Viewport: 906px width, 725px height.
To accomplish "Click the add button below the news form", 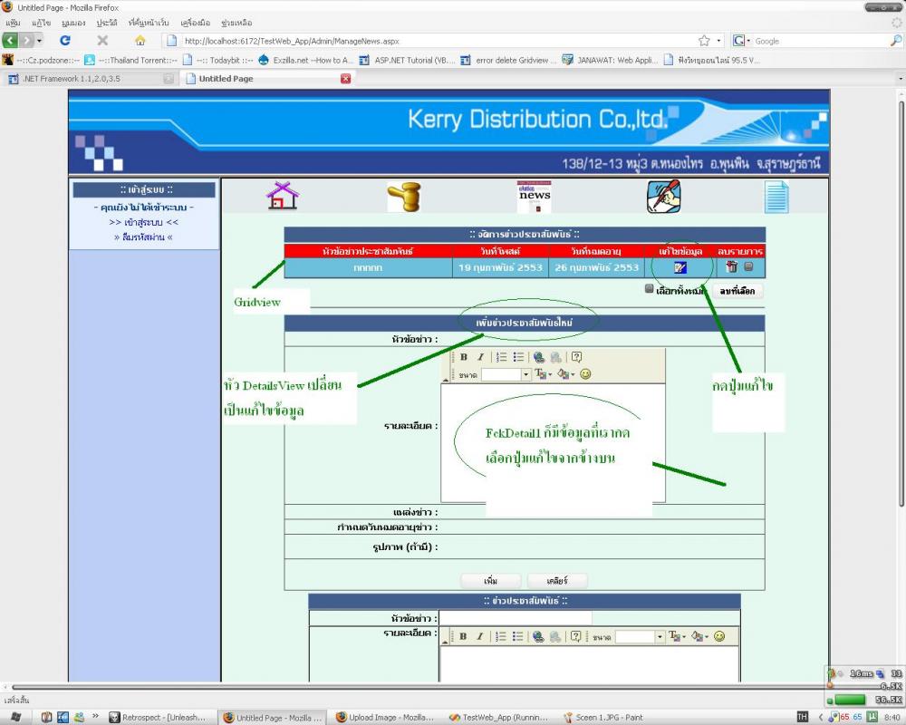I will pos(490,581).
